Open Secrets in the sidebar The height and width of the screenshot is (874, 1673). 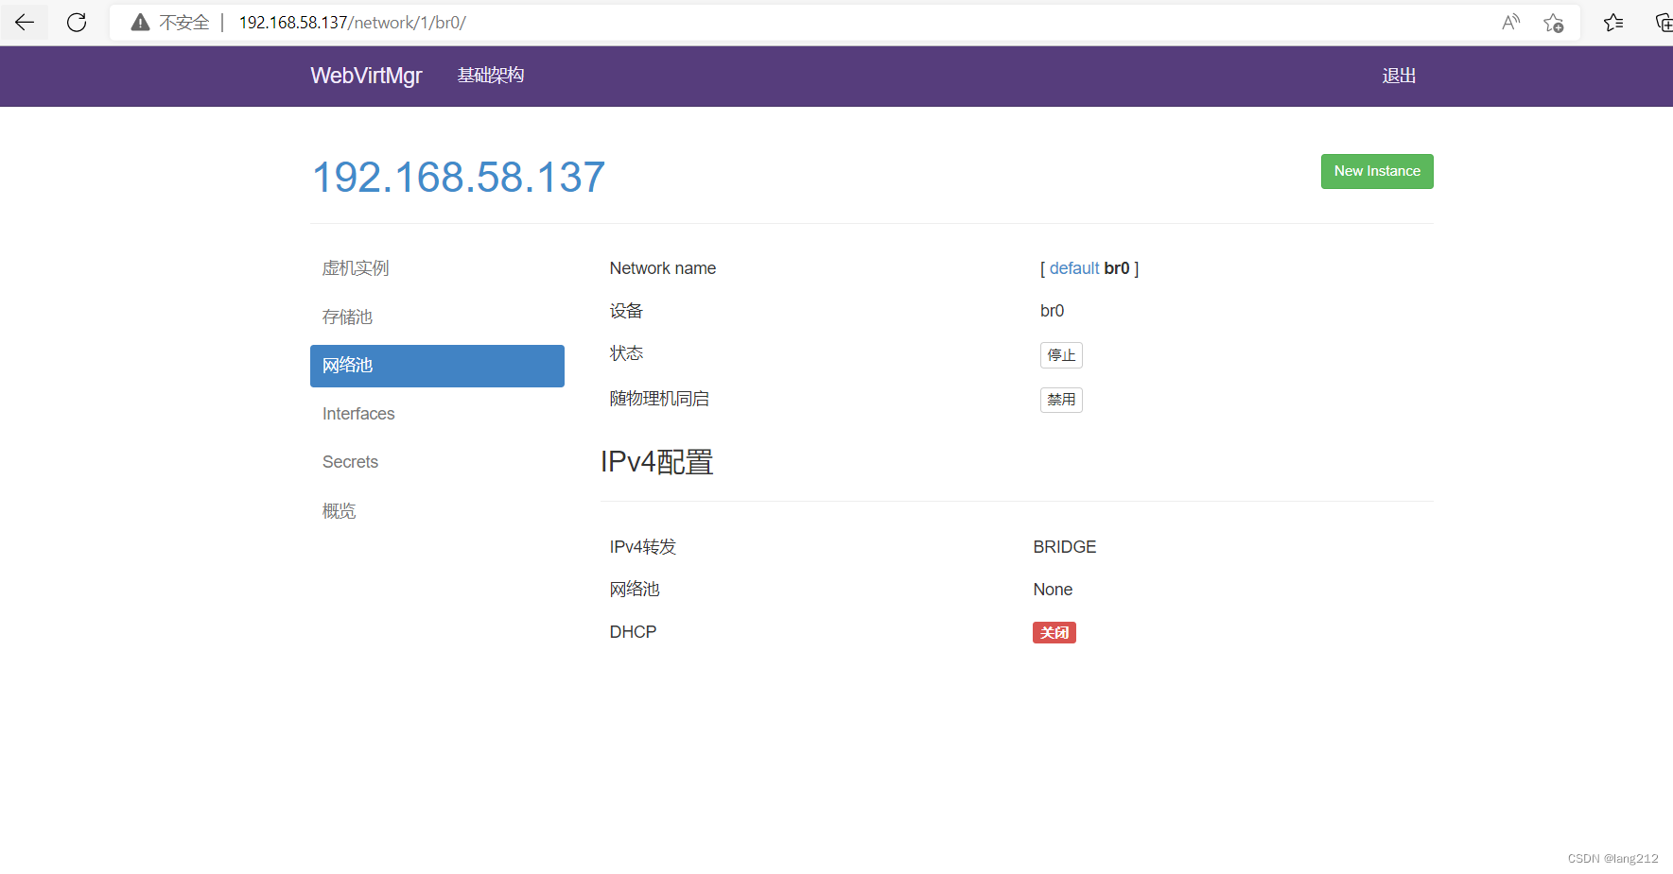click(x=437, y=462)
